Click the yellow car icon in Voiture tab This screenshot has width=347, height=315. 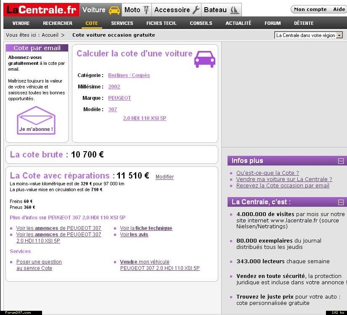114,10
